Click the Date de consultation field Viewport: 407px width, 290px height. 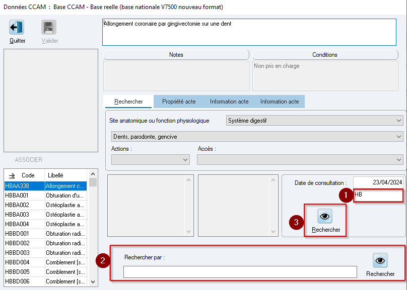point(378,182)
